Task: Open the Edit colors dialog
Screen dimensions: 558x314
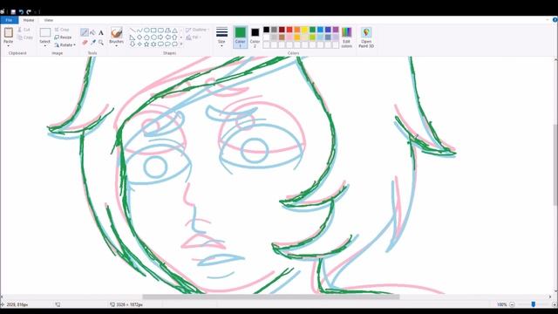Action: point(347,38)
